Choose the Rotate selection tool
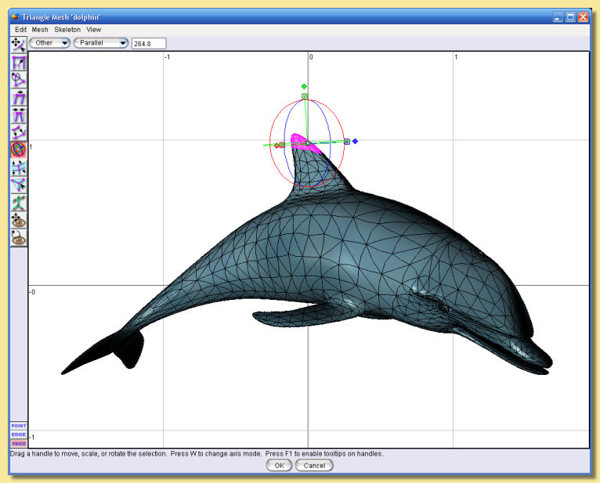Image resolution: width=600 pixels, height=483 pixels. coord(19,79)
